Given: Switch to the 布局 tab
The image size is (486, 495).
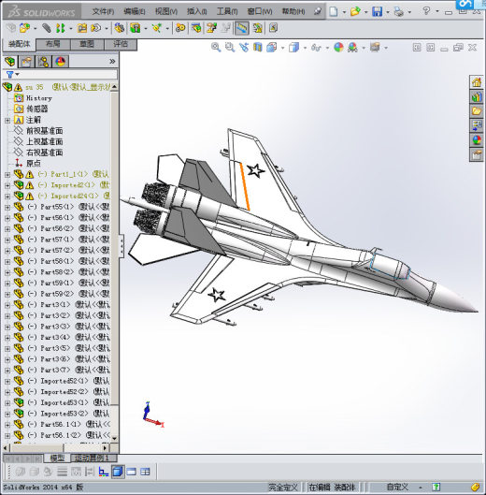Looking at the screenshot, I should pos(53,44).
